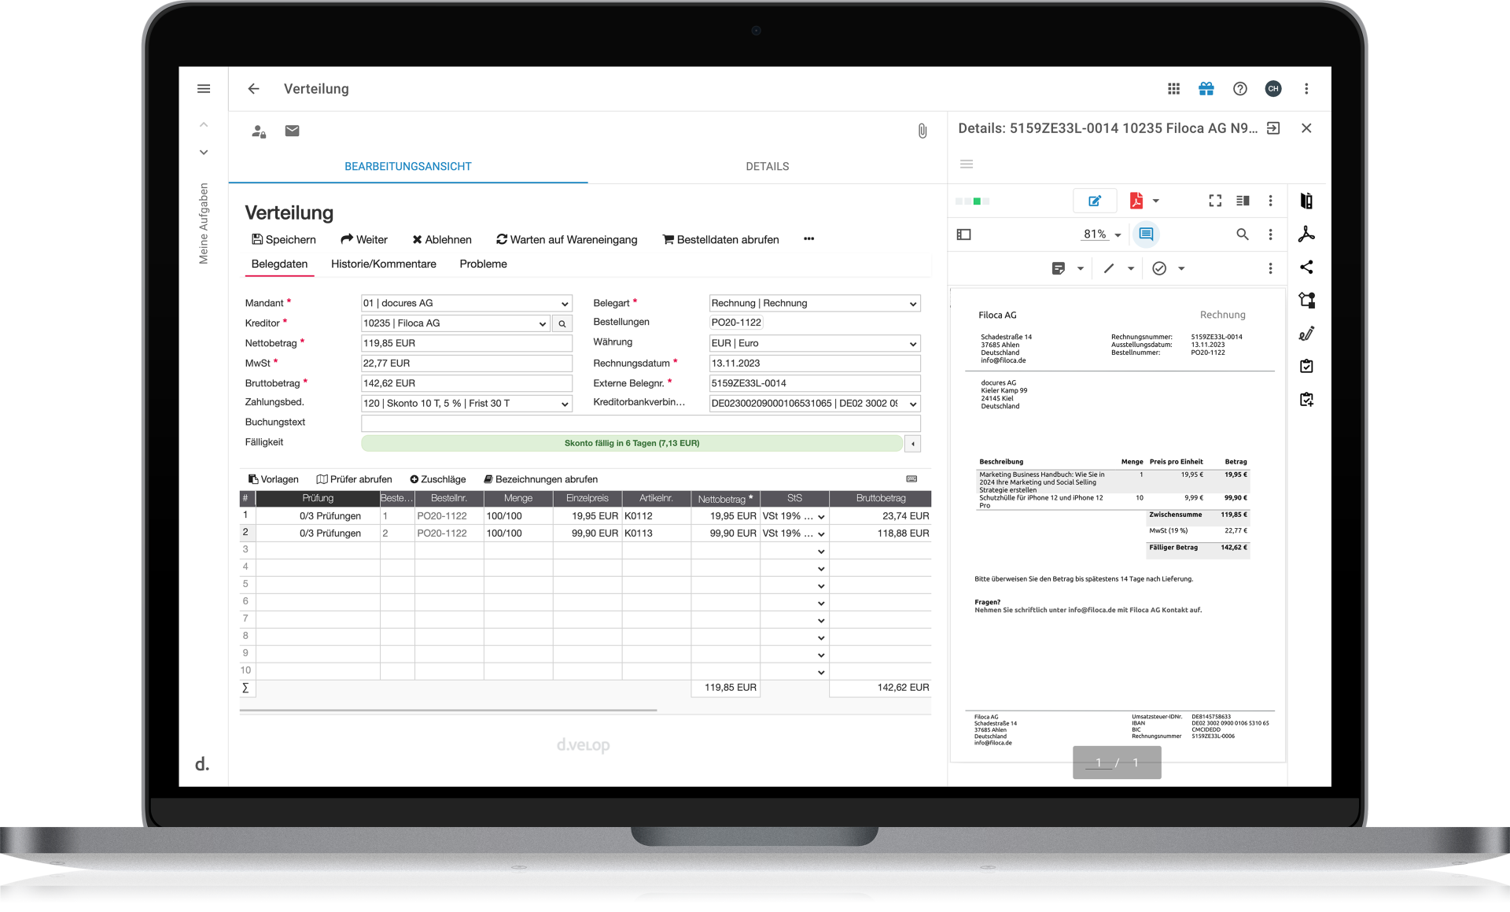This screenshot has width=1510, height=912.
Task: Switch to the DETAILS tab
Action: point(767,166)
